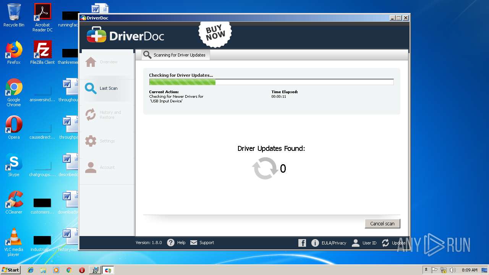This screenshot has width=489, height=275.
Task: Click the volume icon in the system tray
Action: pyautogui.click(x=453, y=270)
